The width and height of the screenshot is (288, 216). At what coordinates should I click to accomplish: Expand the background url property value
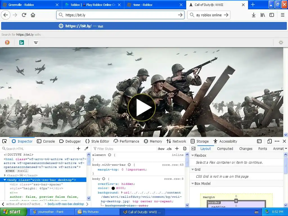(x=122, y=192)
